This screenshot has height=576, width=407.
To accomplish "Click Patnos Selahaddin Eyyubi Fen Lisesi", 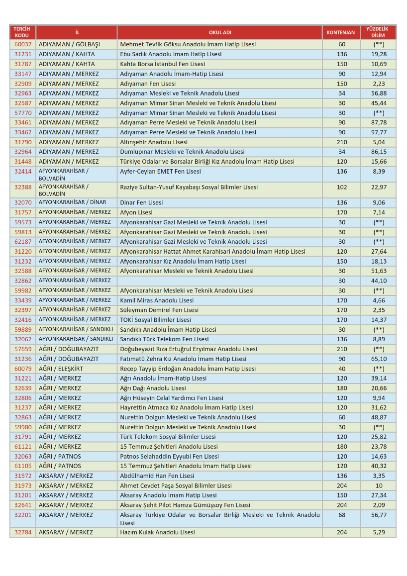I will pyautogui.click(x=169, y=456).
